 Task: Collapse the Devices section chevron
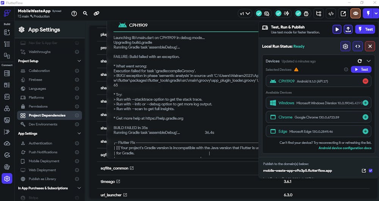click(x=369, y=61)
